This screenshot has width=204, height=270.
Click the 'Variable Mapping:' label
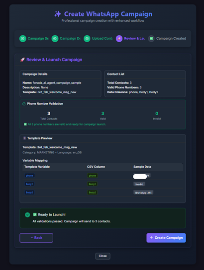tap(35, 160)
